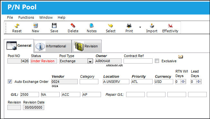
Task: Click the Select toolbar icon
Action: (x=111, y=25)
